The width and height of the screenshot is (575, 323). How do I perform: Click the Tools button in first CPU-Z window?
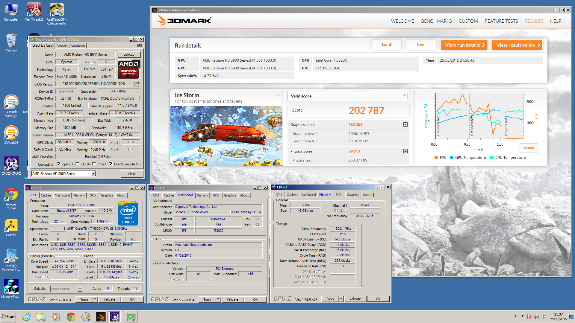(x=84, y=299)
